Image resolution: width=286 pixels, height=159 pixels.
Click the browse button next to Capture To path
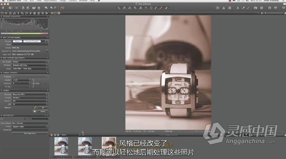(47, 51)
